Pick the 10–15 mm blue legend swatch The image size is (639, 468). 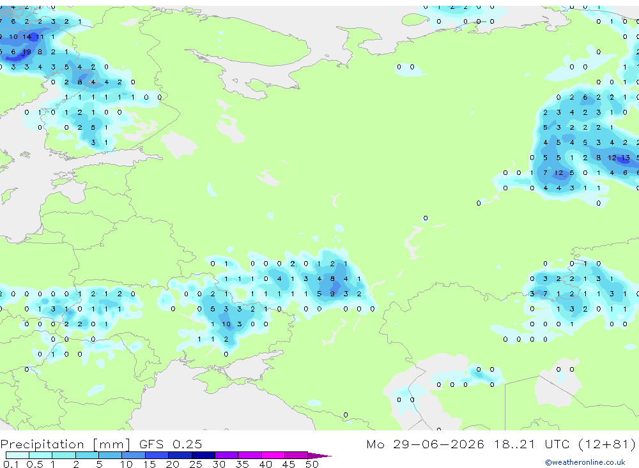pyautogui.click(x=134, y=455)
